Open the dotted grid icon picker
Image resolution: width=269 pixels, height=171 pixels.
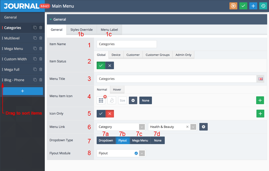coord(101,100)
